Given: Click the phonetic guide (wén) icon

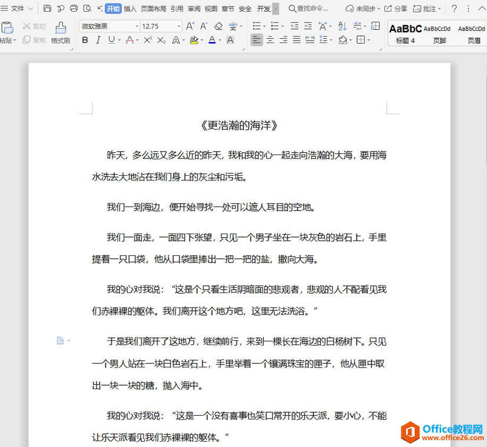Looking at the screenshot, I should click(x=233, y=27).
